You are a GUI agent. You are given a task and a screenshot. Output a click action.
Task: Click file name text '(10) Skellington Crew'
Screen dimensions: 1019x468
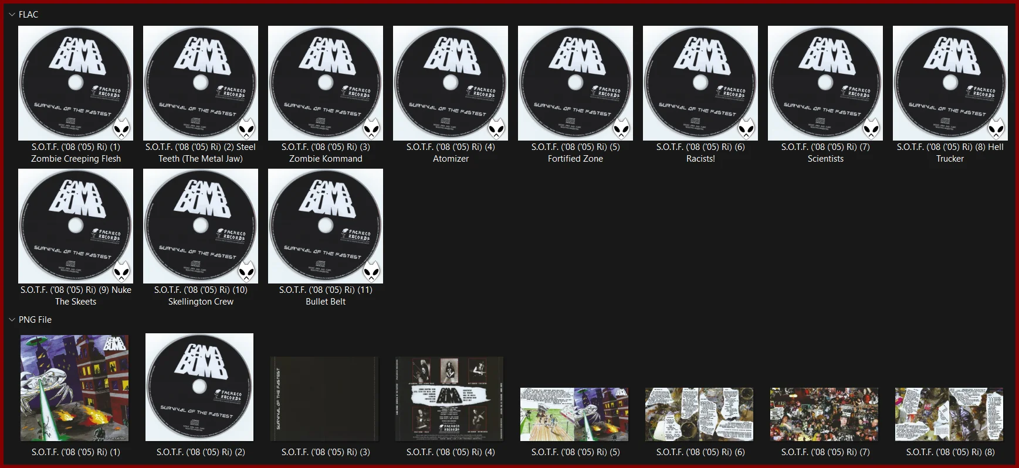[x=201, y=296]
